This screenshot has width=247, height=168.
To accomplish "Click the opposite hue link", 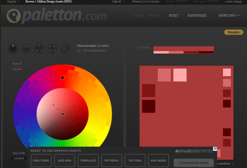I will pyautogui.click(x=17, y=69).
